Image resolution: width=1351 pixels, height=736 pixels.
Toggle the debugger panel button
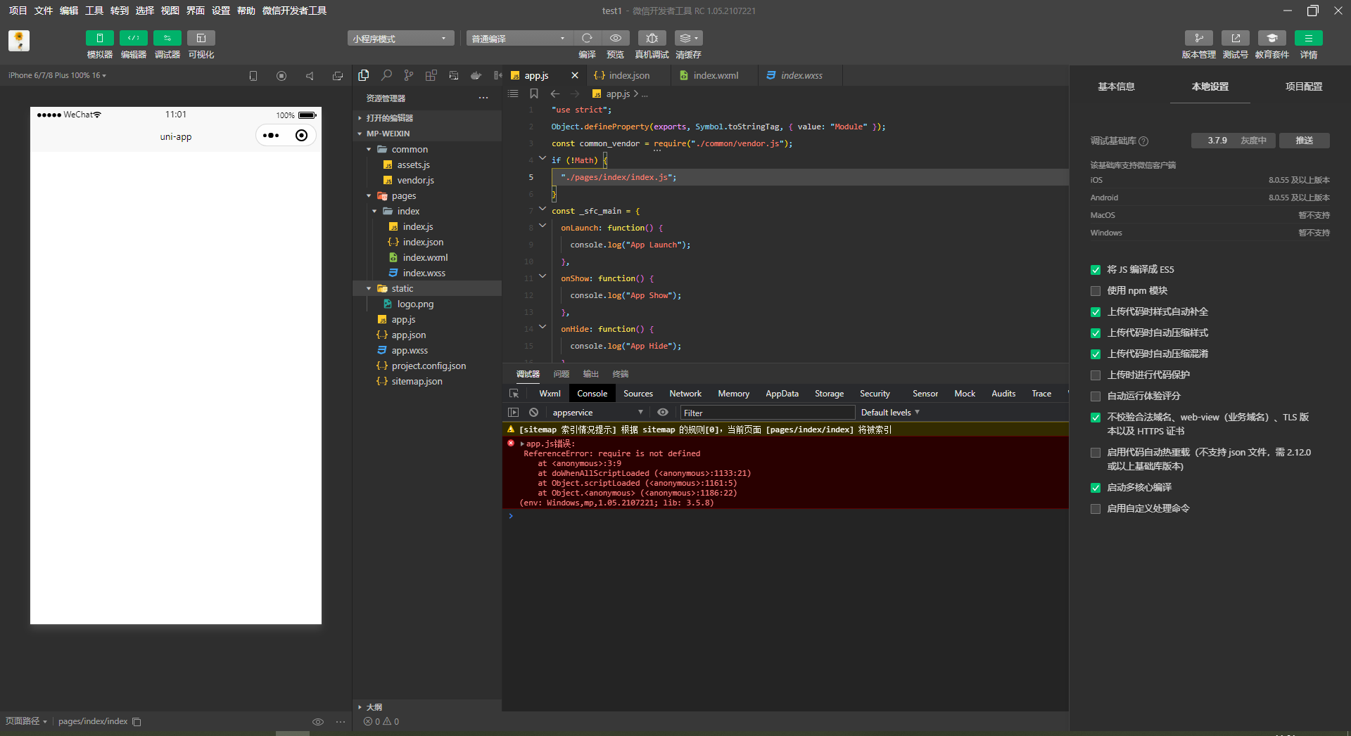(x=167, y=38)
